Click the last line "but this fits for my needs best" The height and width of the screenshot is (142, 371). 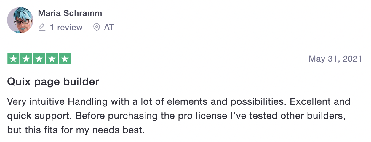[x=76, y=130]
